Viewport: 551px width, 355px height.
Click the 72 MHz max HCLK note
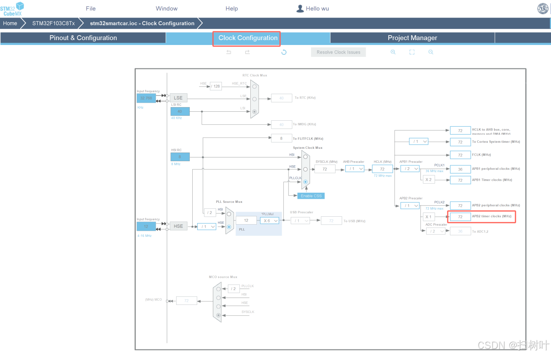pyautogui.click(x=383, y=175)
